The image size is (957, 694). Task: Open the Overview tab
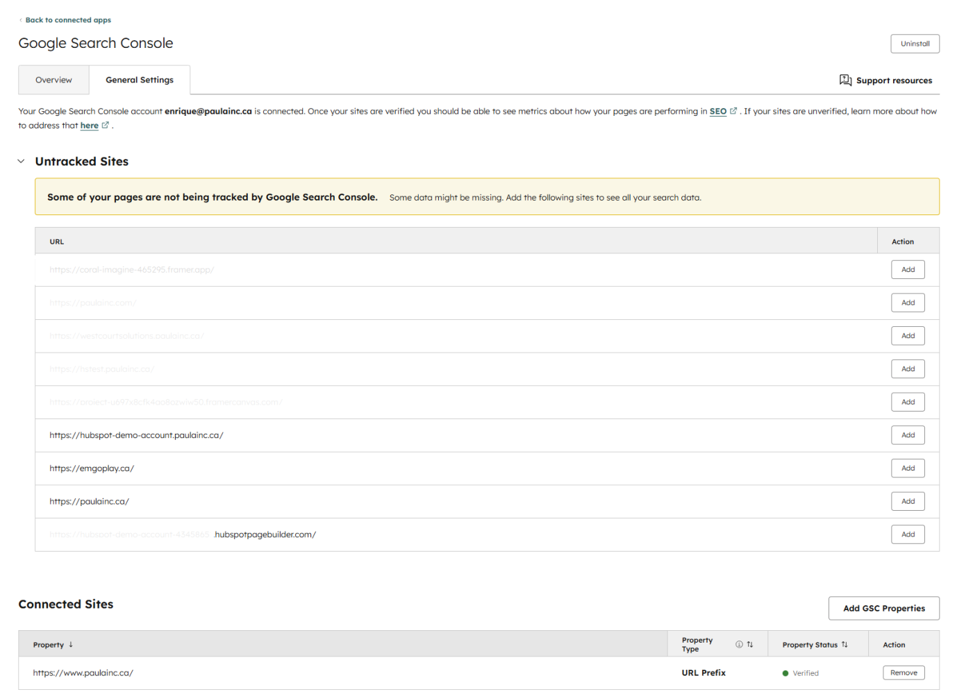click(x=53, y=80)
